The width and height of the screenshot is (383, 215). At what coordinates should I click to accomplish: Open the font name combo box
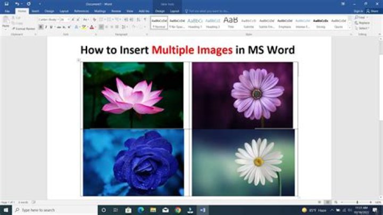click(x=49, y=20)
